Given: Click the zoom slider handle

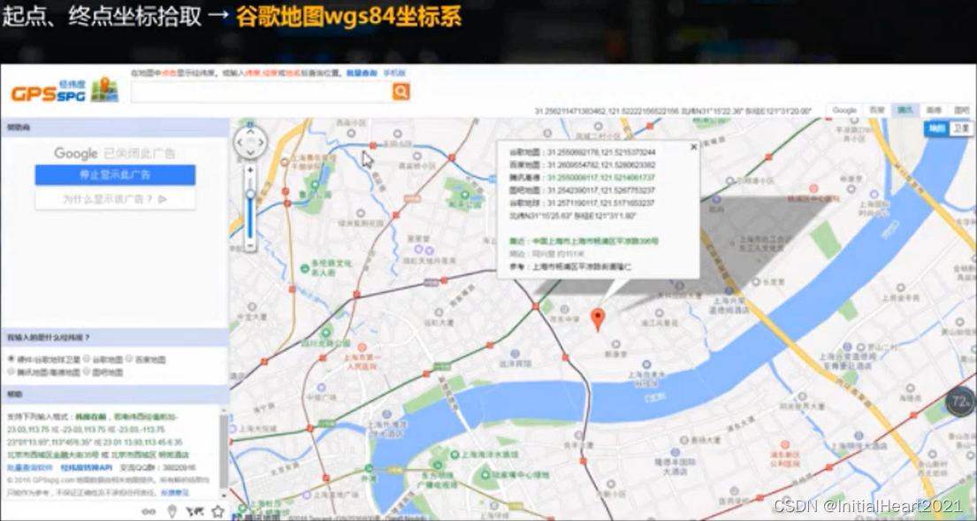Looking at the screenshot, I should pyautogui.click(x=250, y=195).
